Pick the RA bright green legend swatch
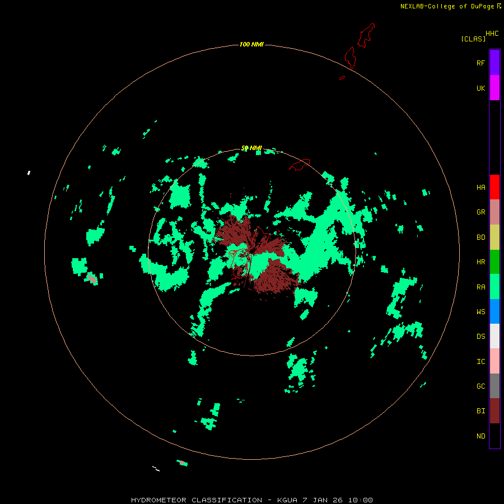This screenshot has height=504, width=504. point(494,287)
